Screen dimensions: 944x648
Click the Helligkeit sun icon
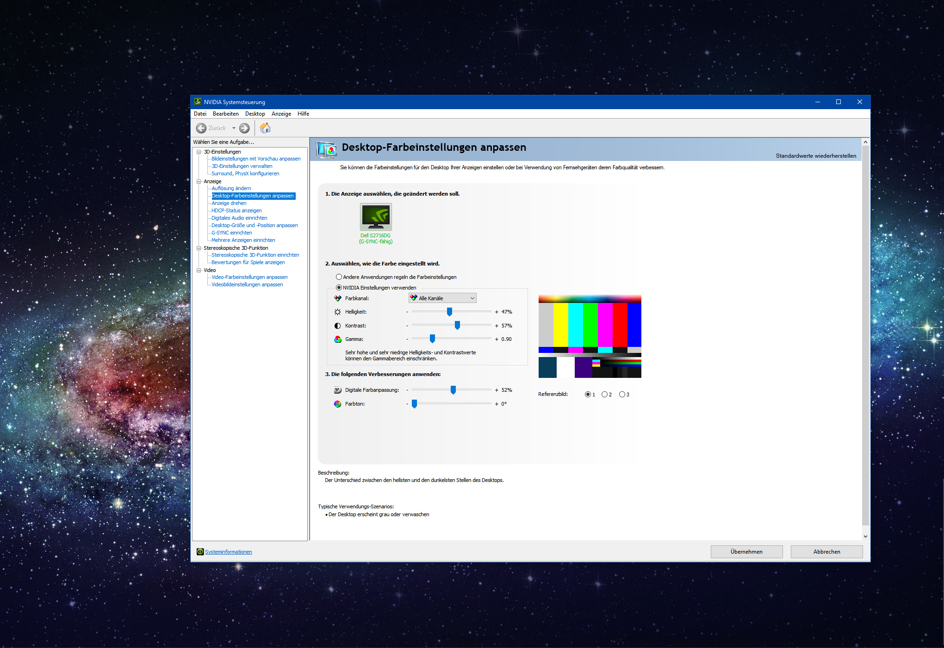pos(338,312)
